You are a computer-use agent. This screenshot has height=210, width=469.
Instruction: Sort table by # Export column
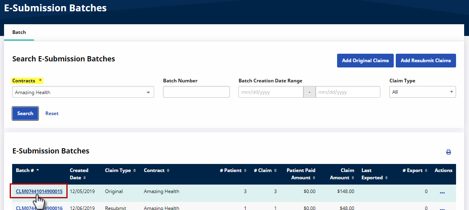pos(414,170)
